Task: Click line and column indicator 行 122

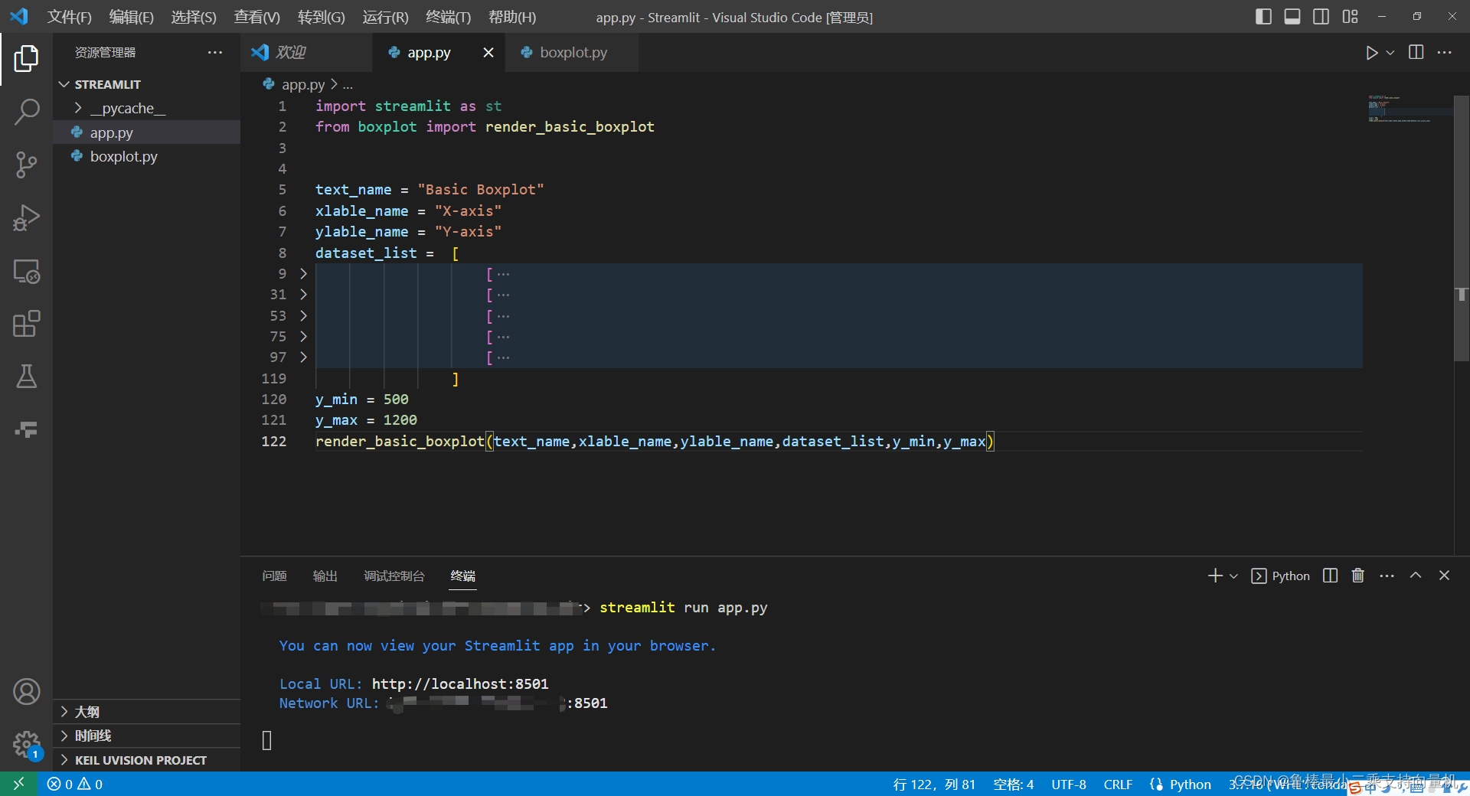Action: point(933,784)
